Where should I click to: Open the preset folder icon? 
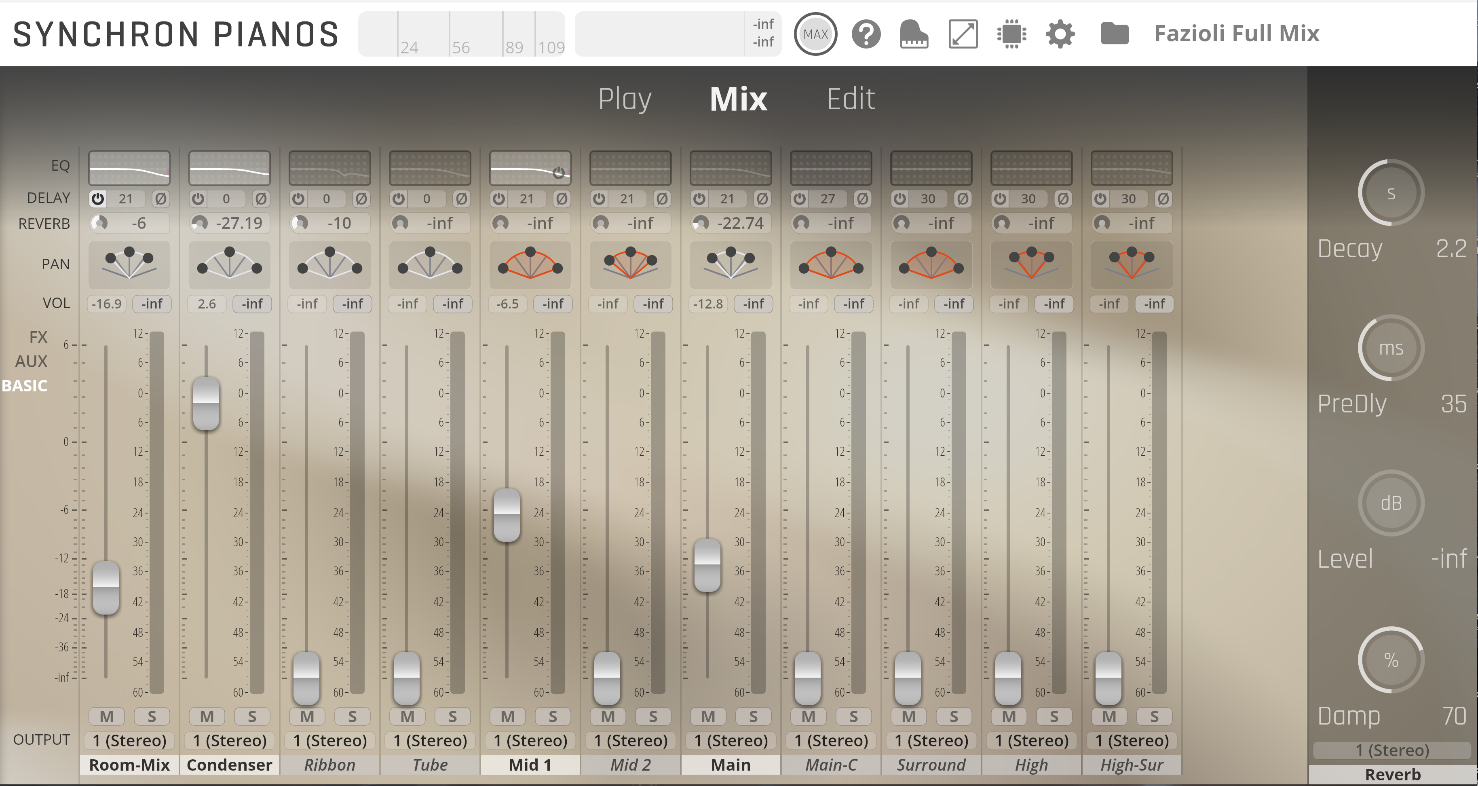(x=1114, y=33)
